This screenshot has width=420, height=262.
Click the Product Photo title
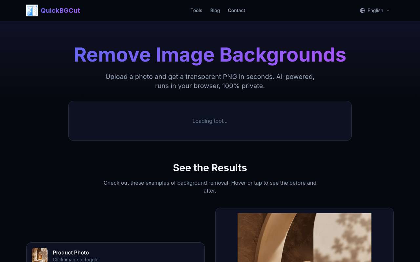point(71,253)
